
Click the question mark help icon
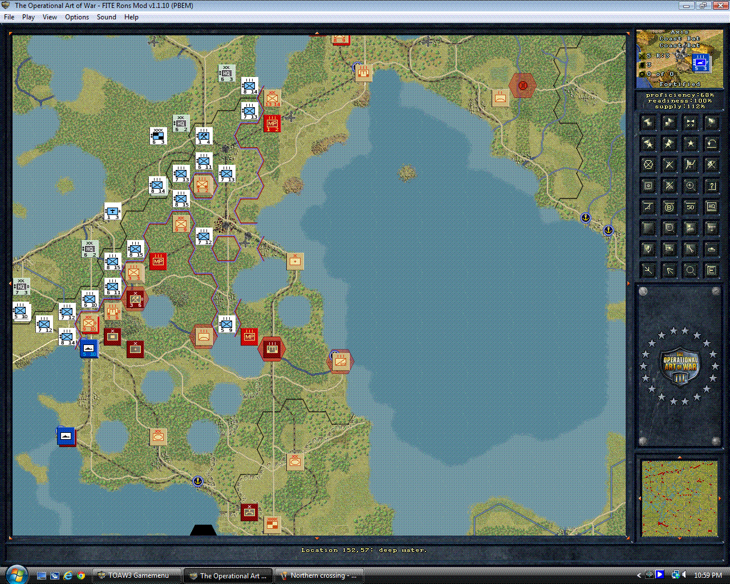click(x=711, y=186)
